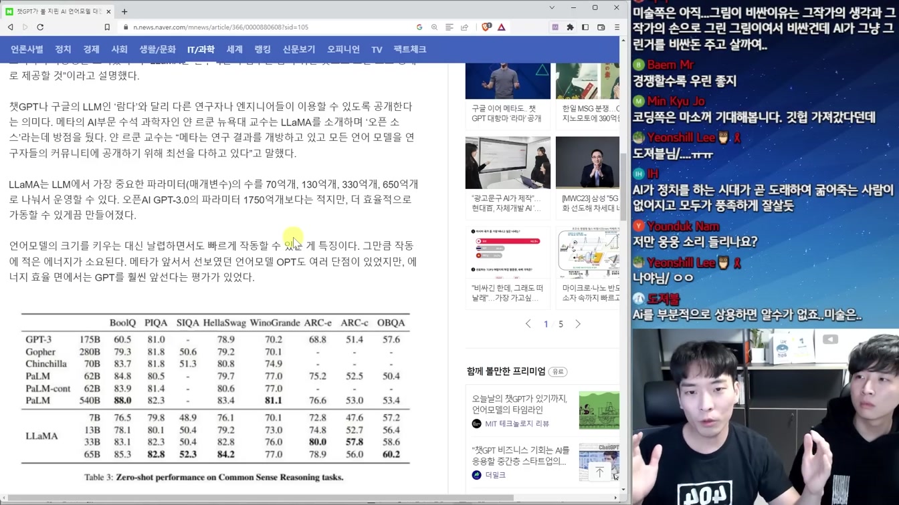Viewport: 899px width, 505px height.
Task: Open the '마이크로·나노 반도' article link
Action: point(591,293)
